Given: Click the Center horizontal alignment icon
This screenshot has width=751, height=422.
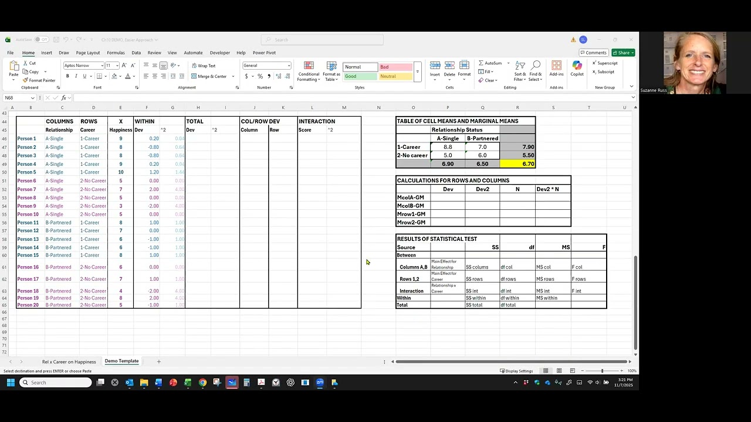Looking at the screenshot, I should tap(154, 76).
